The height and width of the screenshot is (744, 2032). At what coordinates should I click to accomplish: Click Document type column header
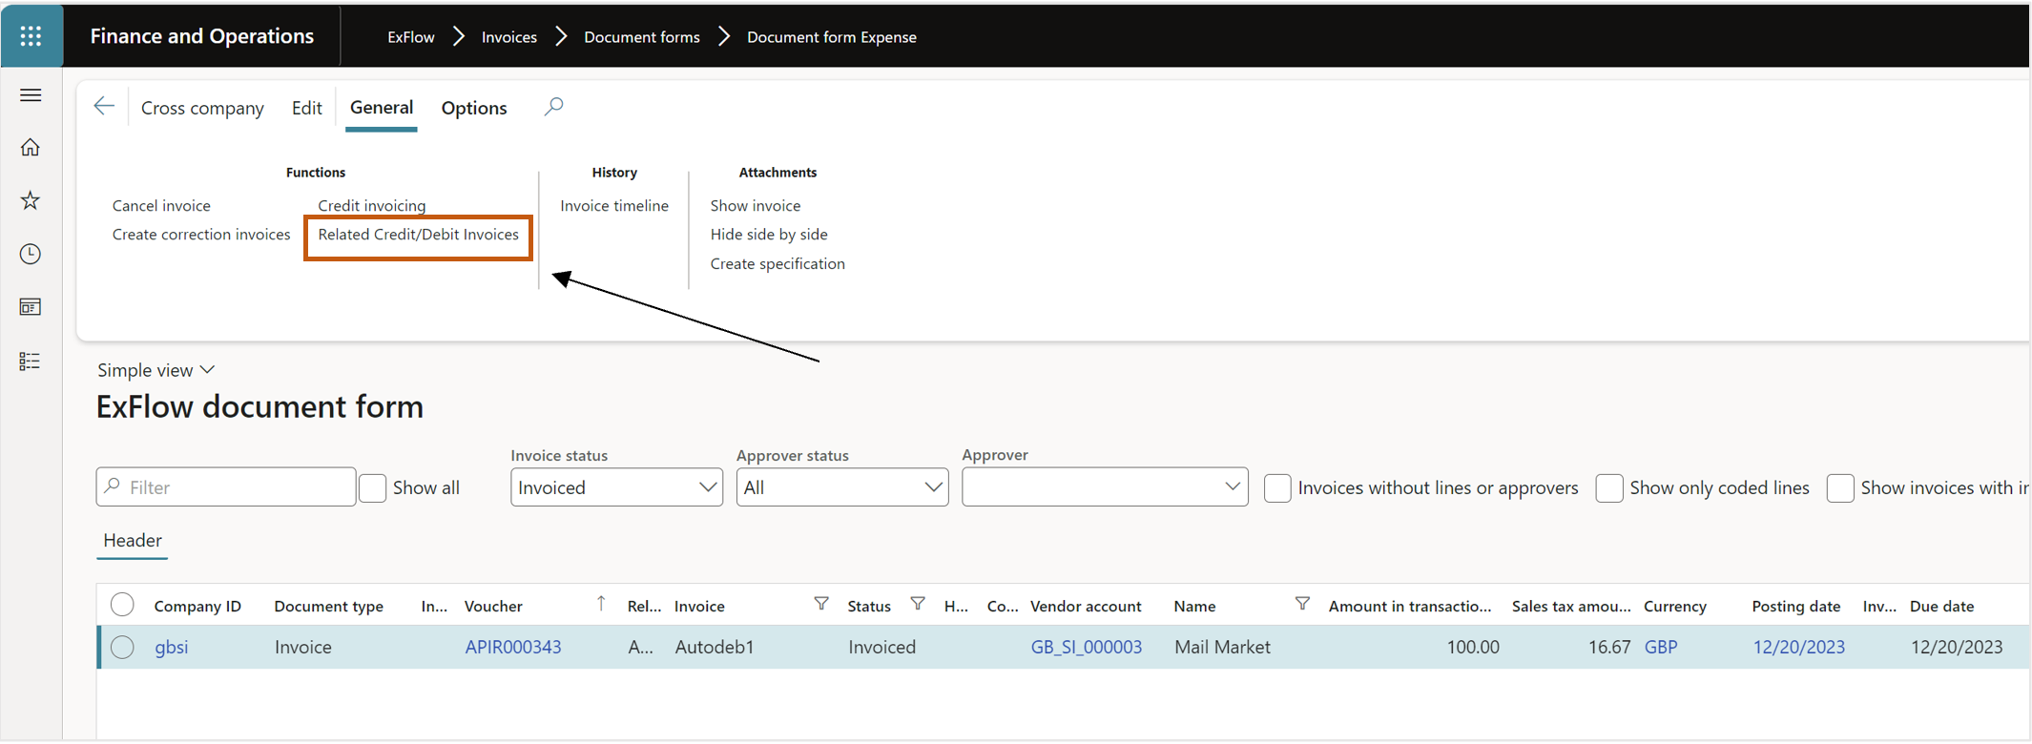pos(329,606)
